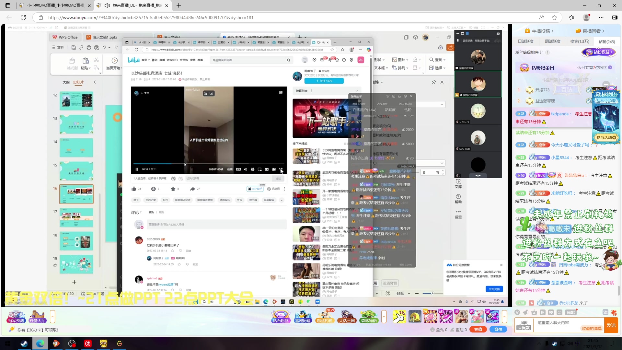Click the 高能 icon in chat toolbar
Screen dimensions: 622x350
(x=570, y=312)
